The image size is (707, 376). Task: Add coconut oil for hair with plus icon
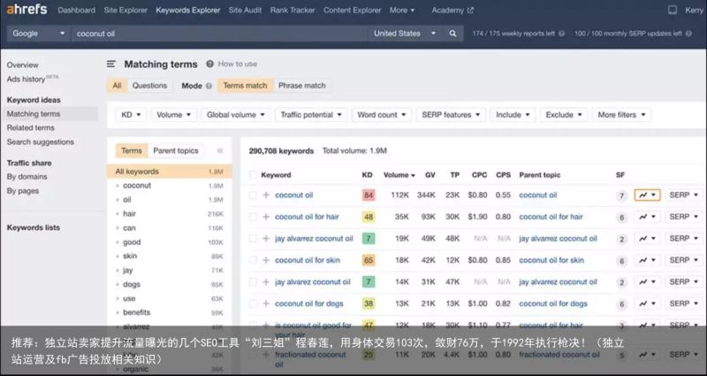[x=266, y=217]
